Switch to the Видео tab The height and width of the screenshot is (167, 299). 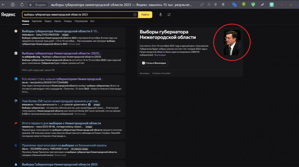point(48,21)
